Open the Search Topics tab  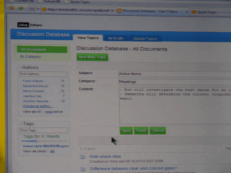coord(145,39)
